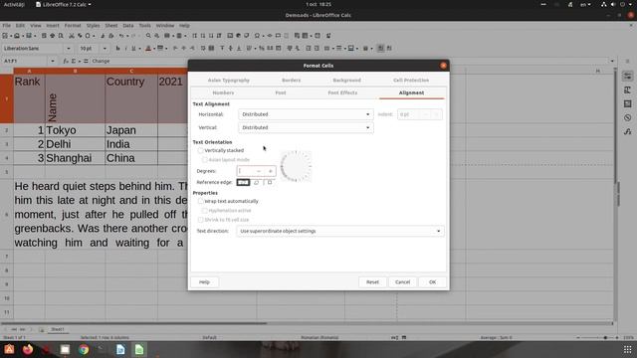Viewport: 637px width, 358px height.
Task: Click Cancel in Format Cells dialog
Action: pos(402,282)
